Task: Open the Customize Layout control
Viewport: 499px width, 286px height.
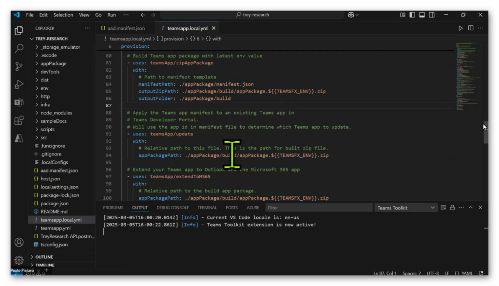Action: point(403,15)
